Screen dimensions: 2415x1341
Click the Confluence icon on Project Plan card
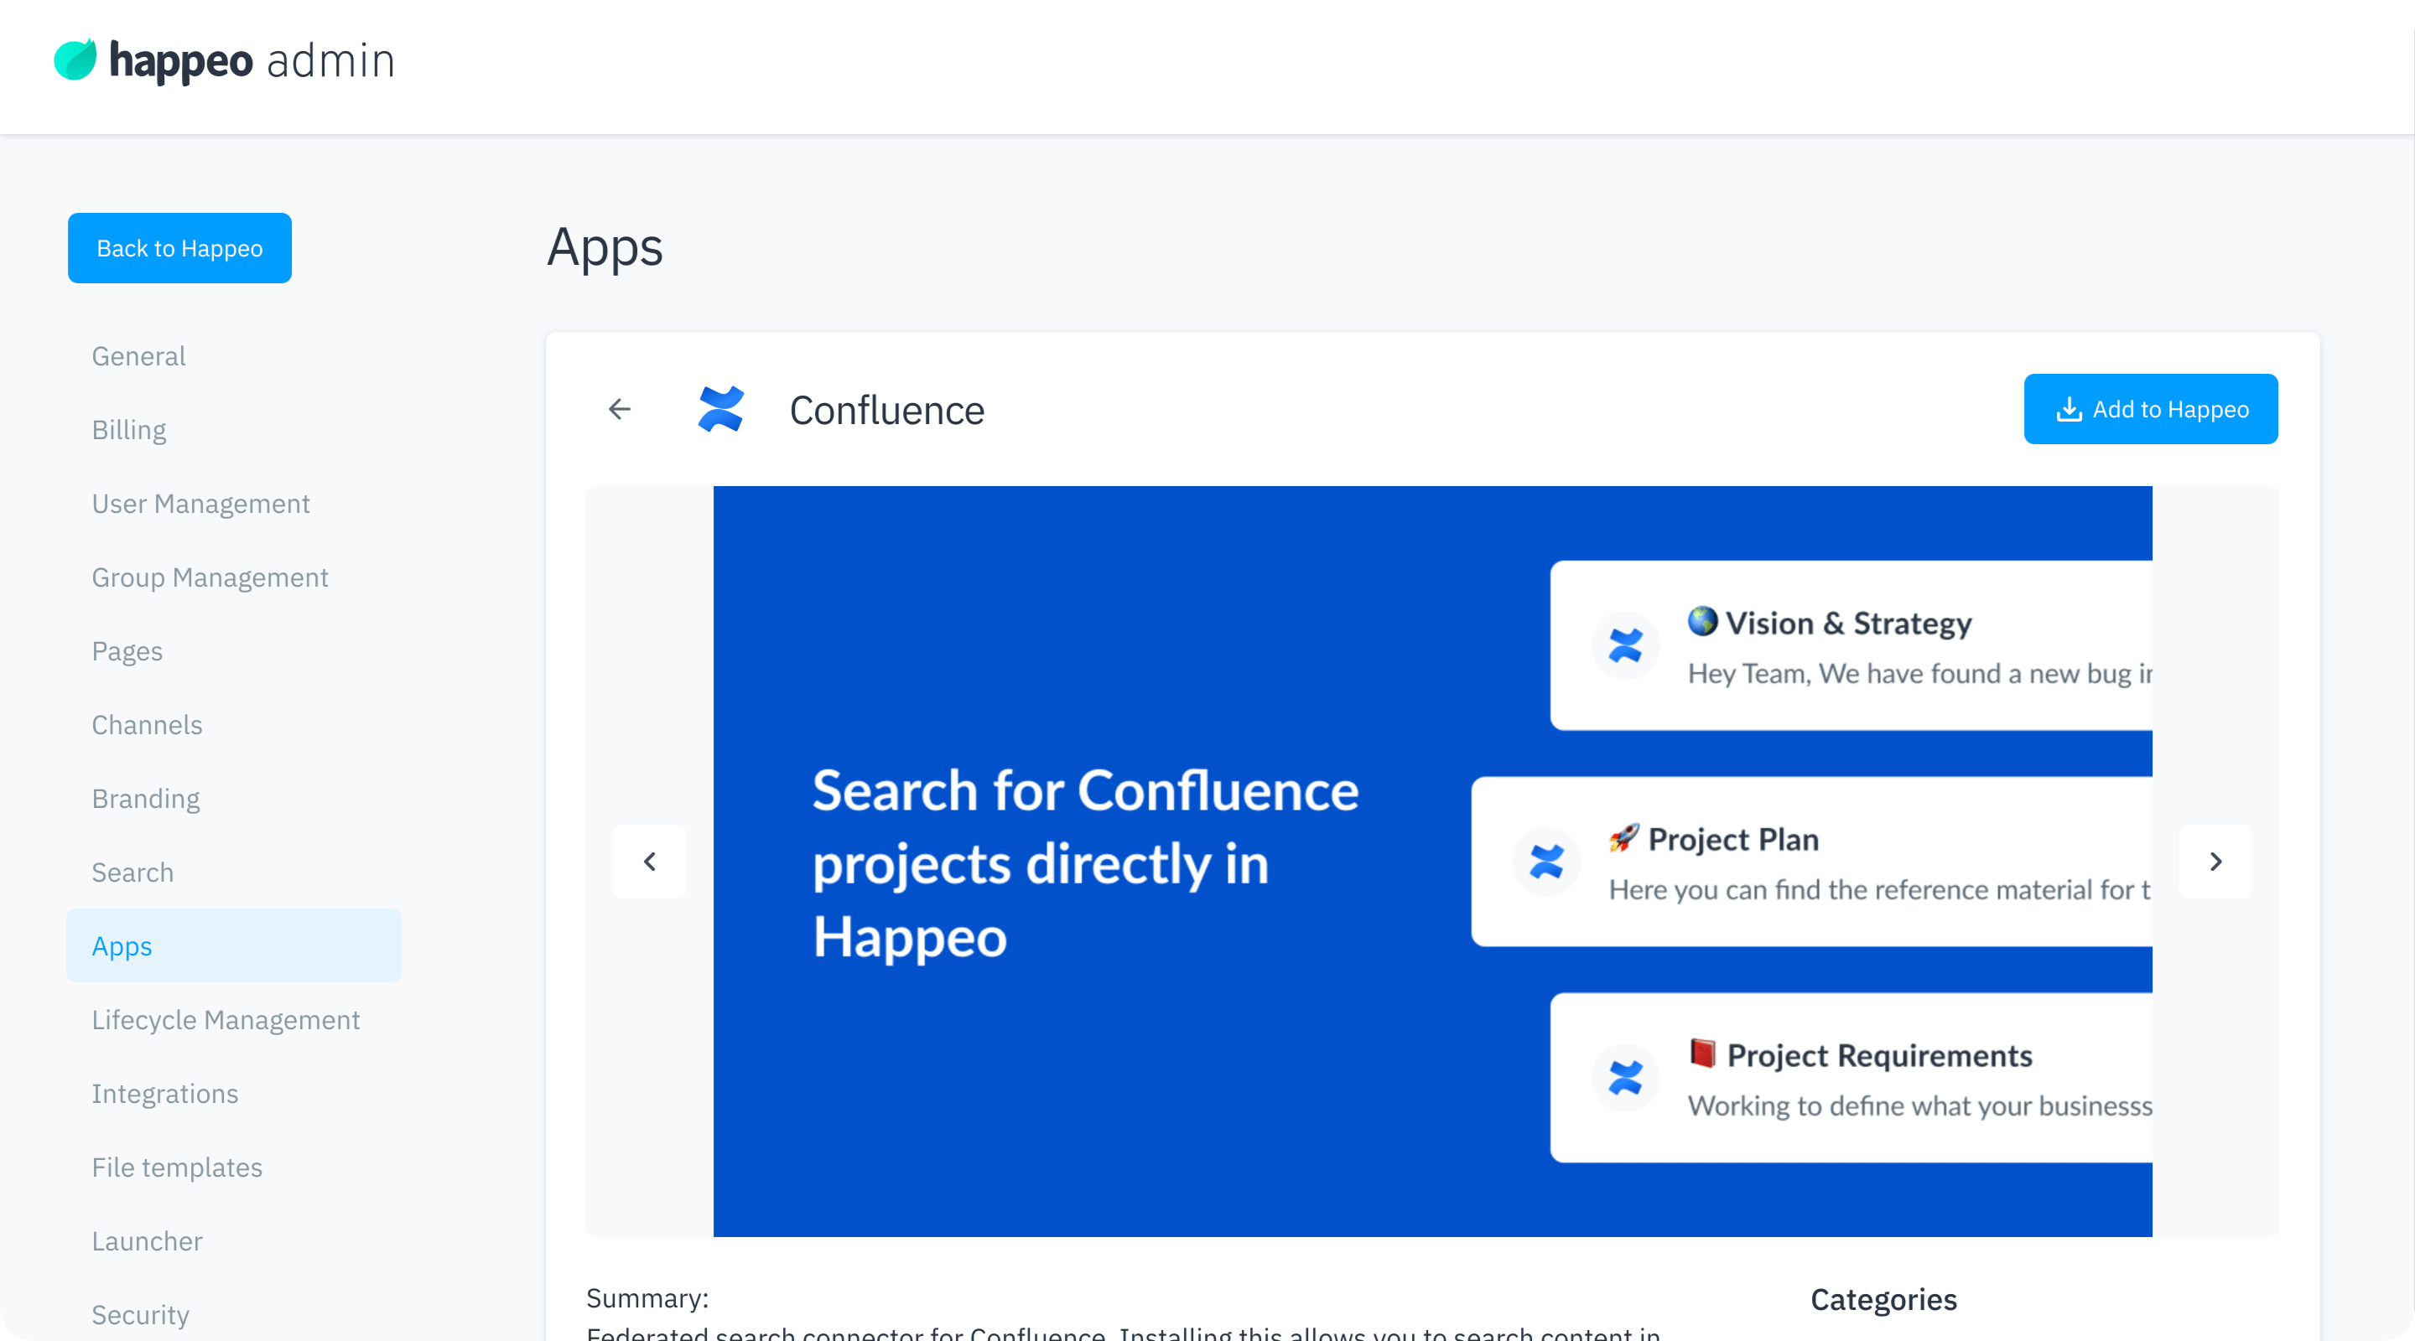[1546, 862]
